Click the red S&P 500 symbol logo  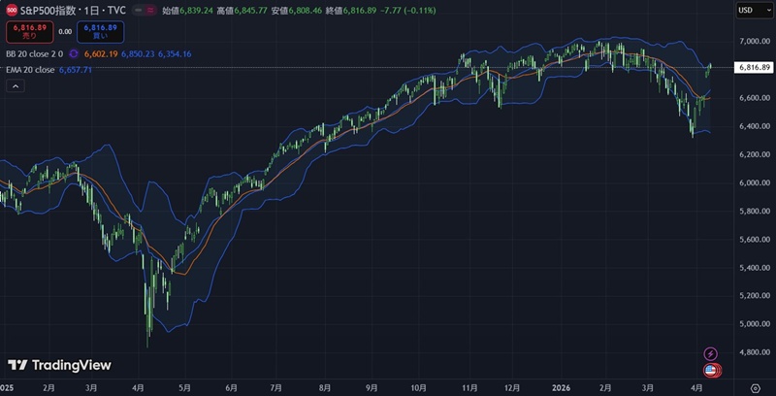(x=13, y=10)
